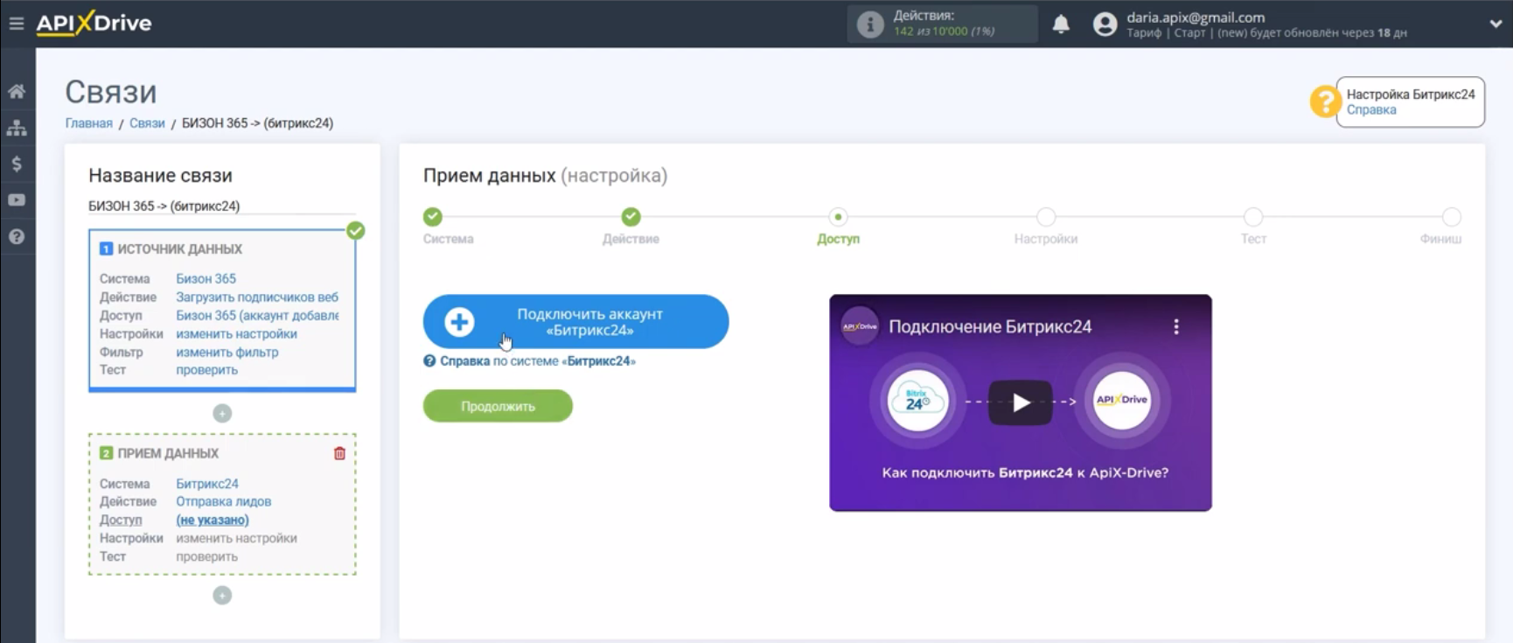This screenshot has width=1513, height=643.
Task: Open Бизон 365 account access link
Action: point(257,316)
